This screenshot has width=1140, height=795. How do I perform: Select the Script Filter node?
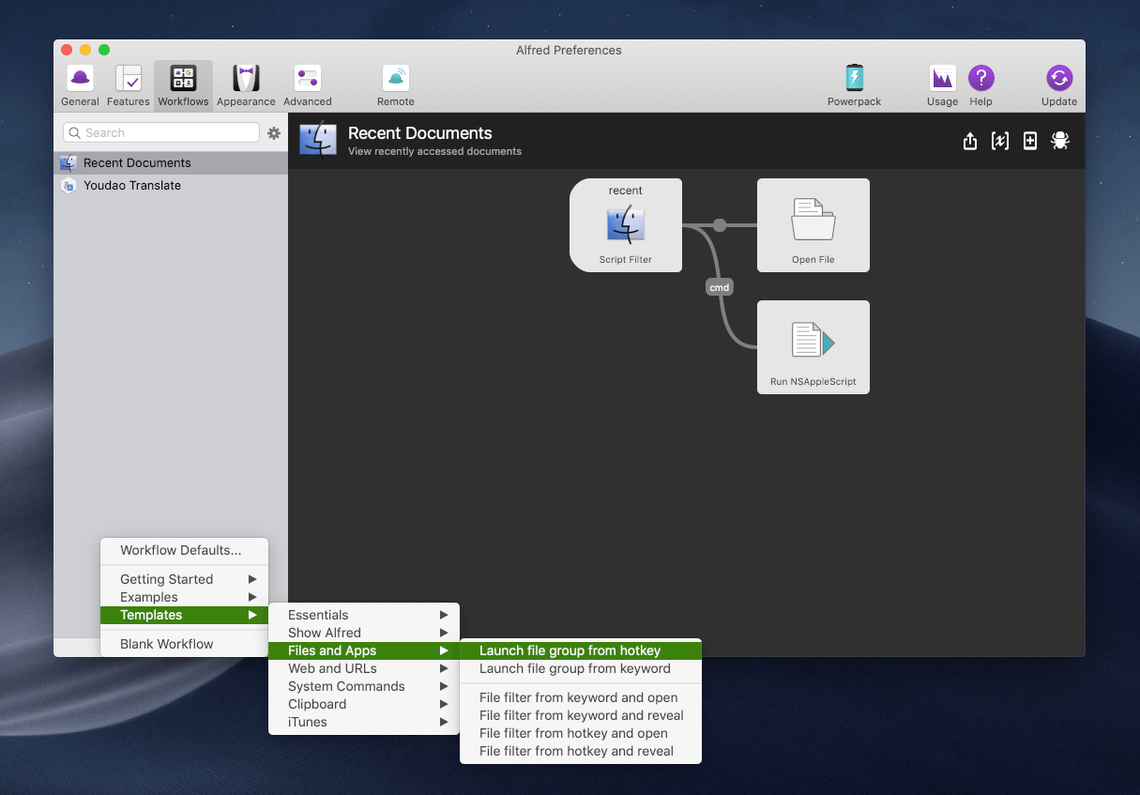[x=626, y=225]
